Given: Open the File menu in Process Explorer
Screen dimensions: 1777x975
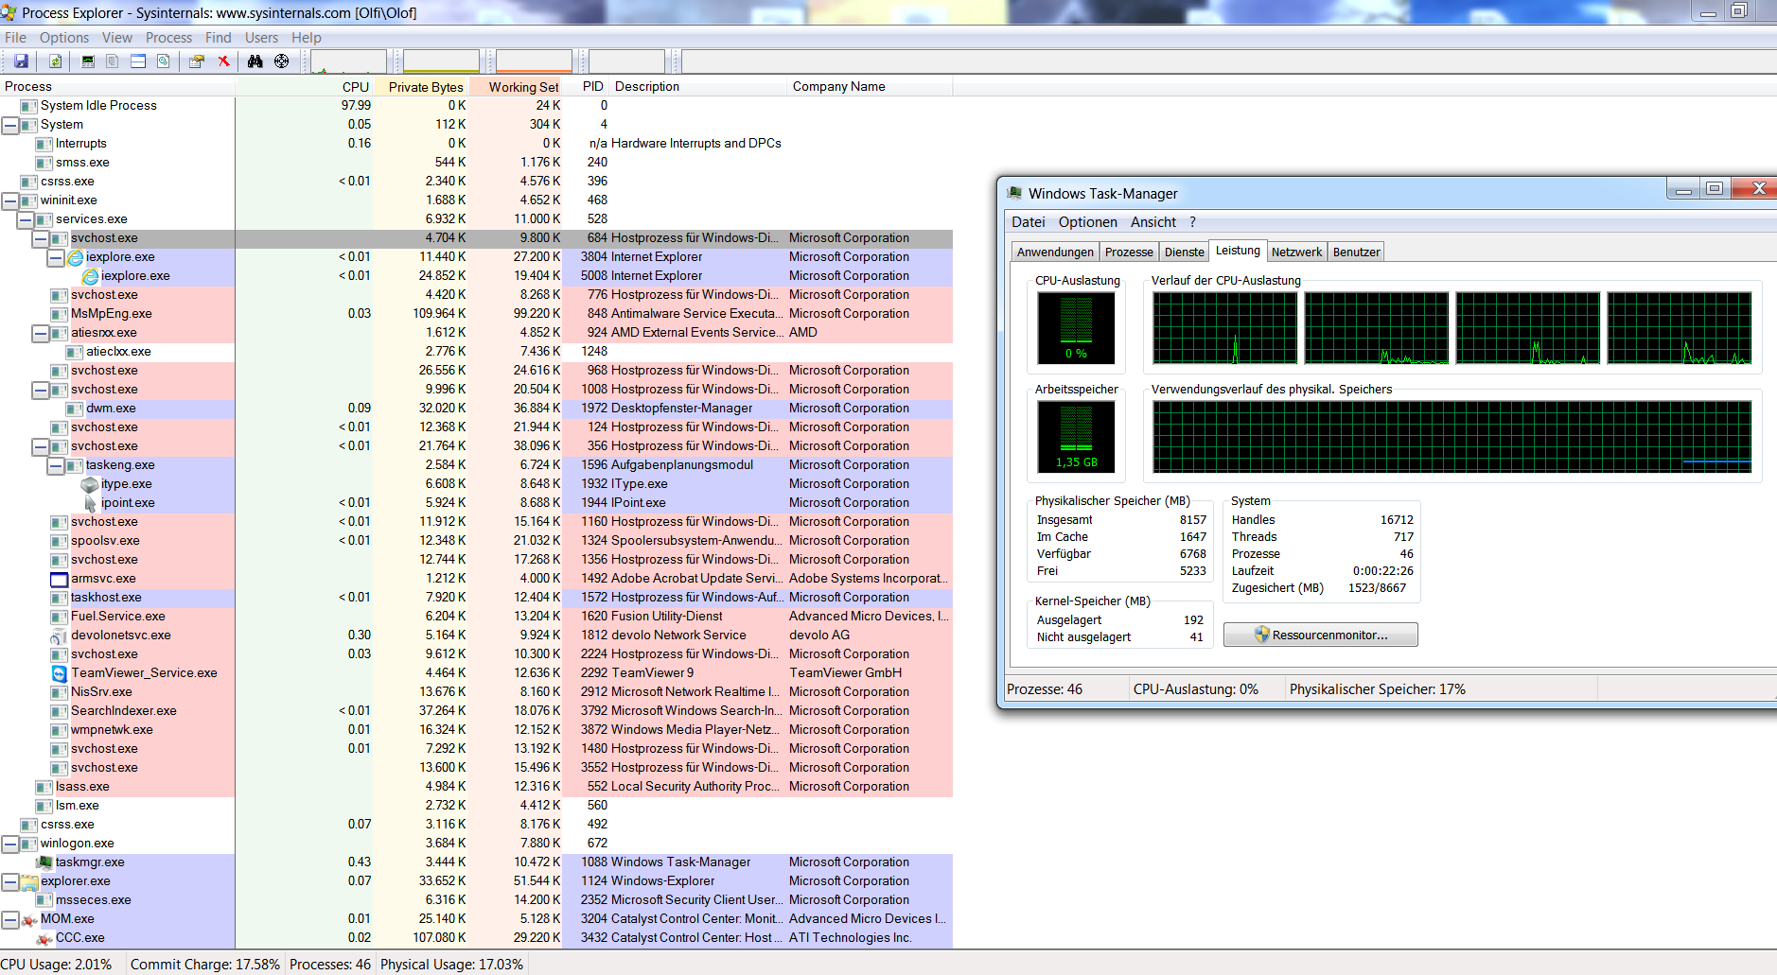Looking at the screenshot, I should [15, 38].
